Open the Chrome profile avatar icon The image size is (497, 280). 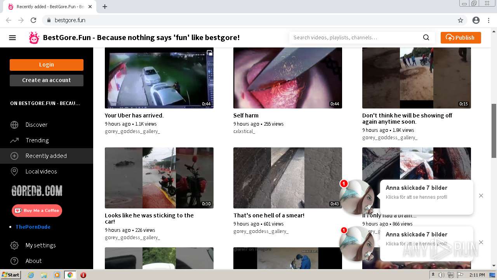click(x=476, y=20)
